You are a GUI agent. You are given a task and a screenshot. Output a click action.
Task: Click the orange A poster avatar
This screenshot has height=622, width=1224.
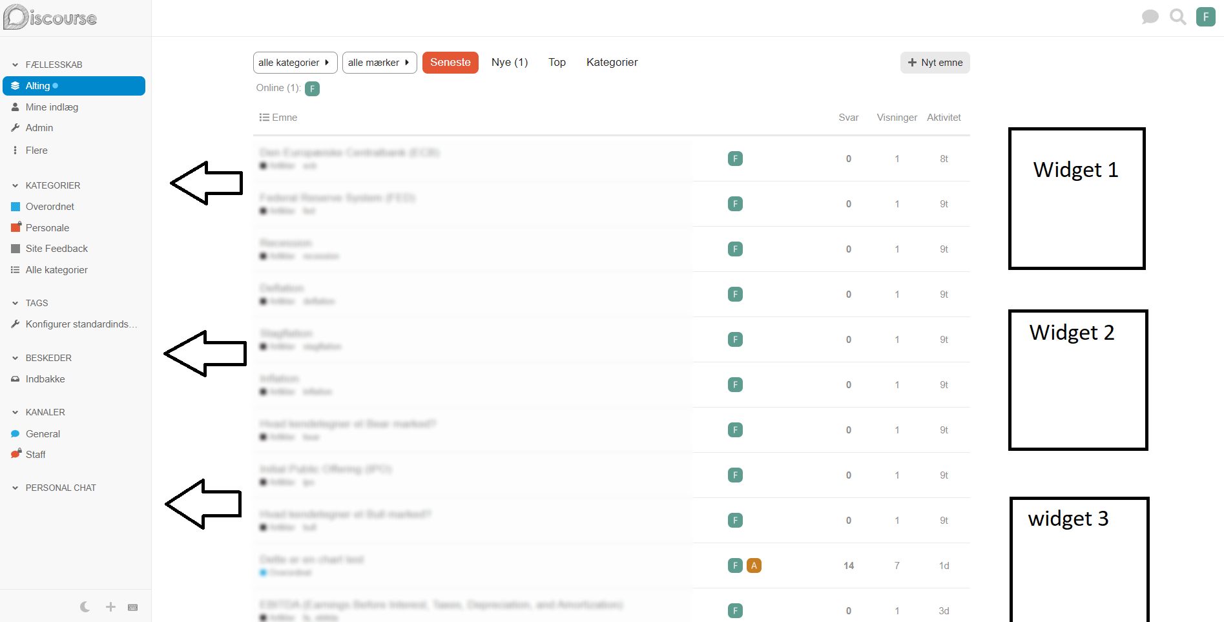tap(754, 566)
